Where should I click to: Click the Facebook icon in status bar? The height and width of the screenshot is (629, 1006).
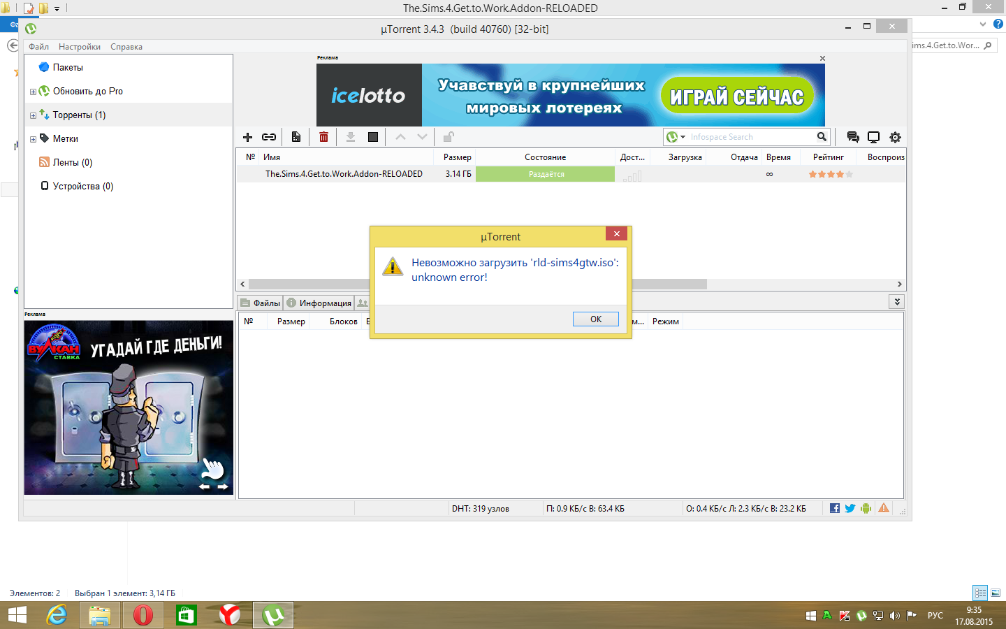click(835, 508)
